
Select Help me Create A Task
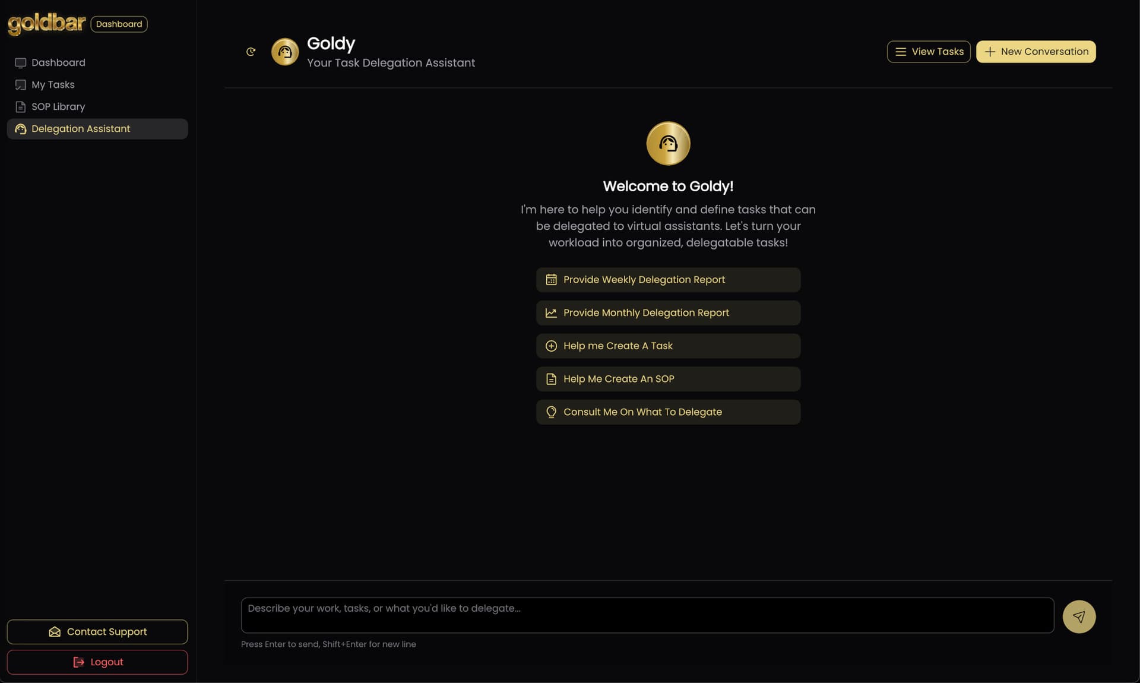point(668,346)
